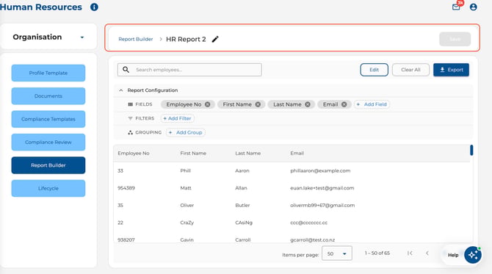Click the Last Name column header

pos(248,154)
